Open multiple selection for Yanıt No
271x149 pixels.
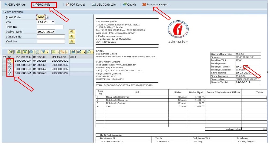coord(71,41)
